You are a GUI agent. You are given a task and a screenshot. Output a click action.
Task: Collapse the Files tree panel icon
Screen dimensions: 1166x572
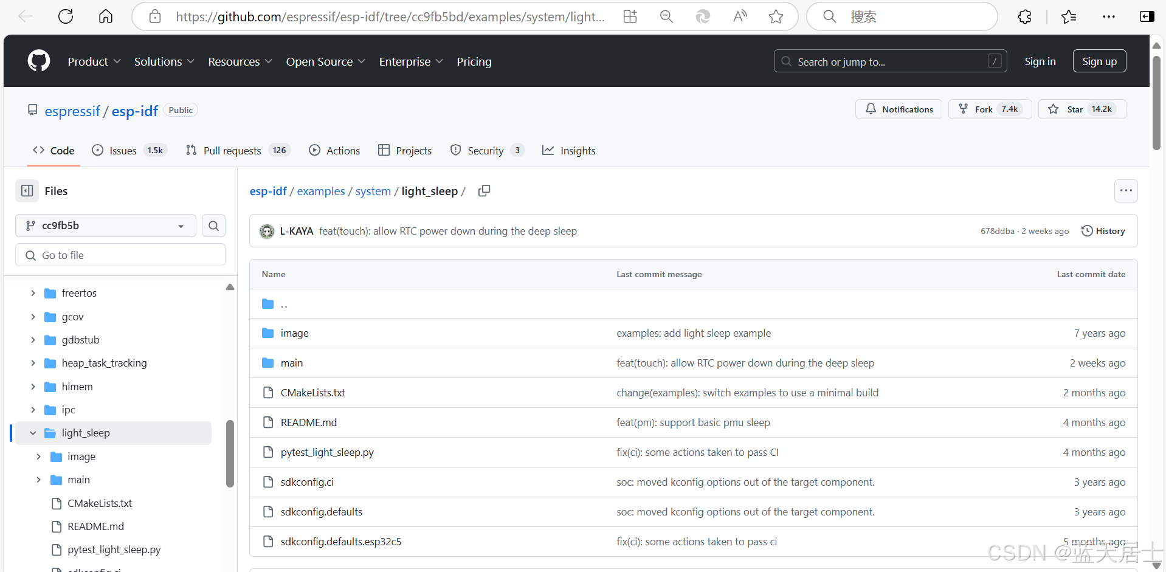(27, 191)
